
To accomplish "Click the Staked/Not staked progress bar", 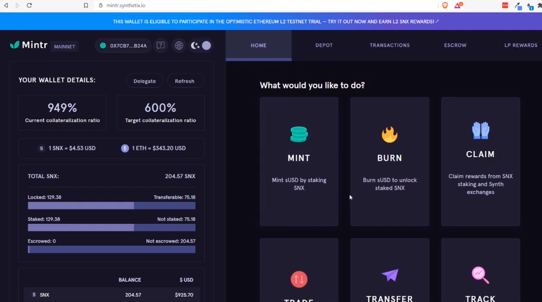I will click(x=112, y=227).
